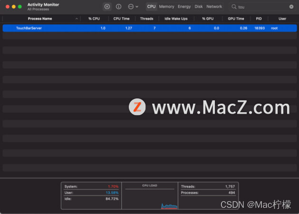Click the GPU Time value 0.26
Viewport: 299px width, 214px height.
tap(243, 28)
